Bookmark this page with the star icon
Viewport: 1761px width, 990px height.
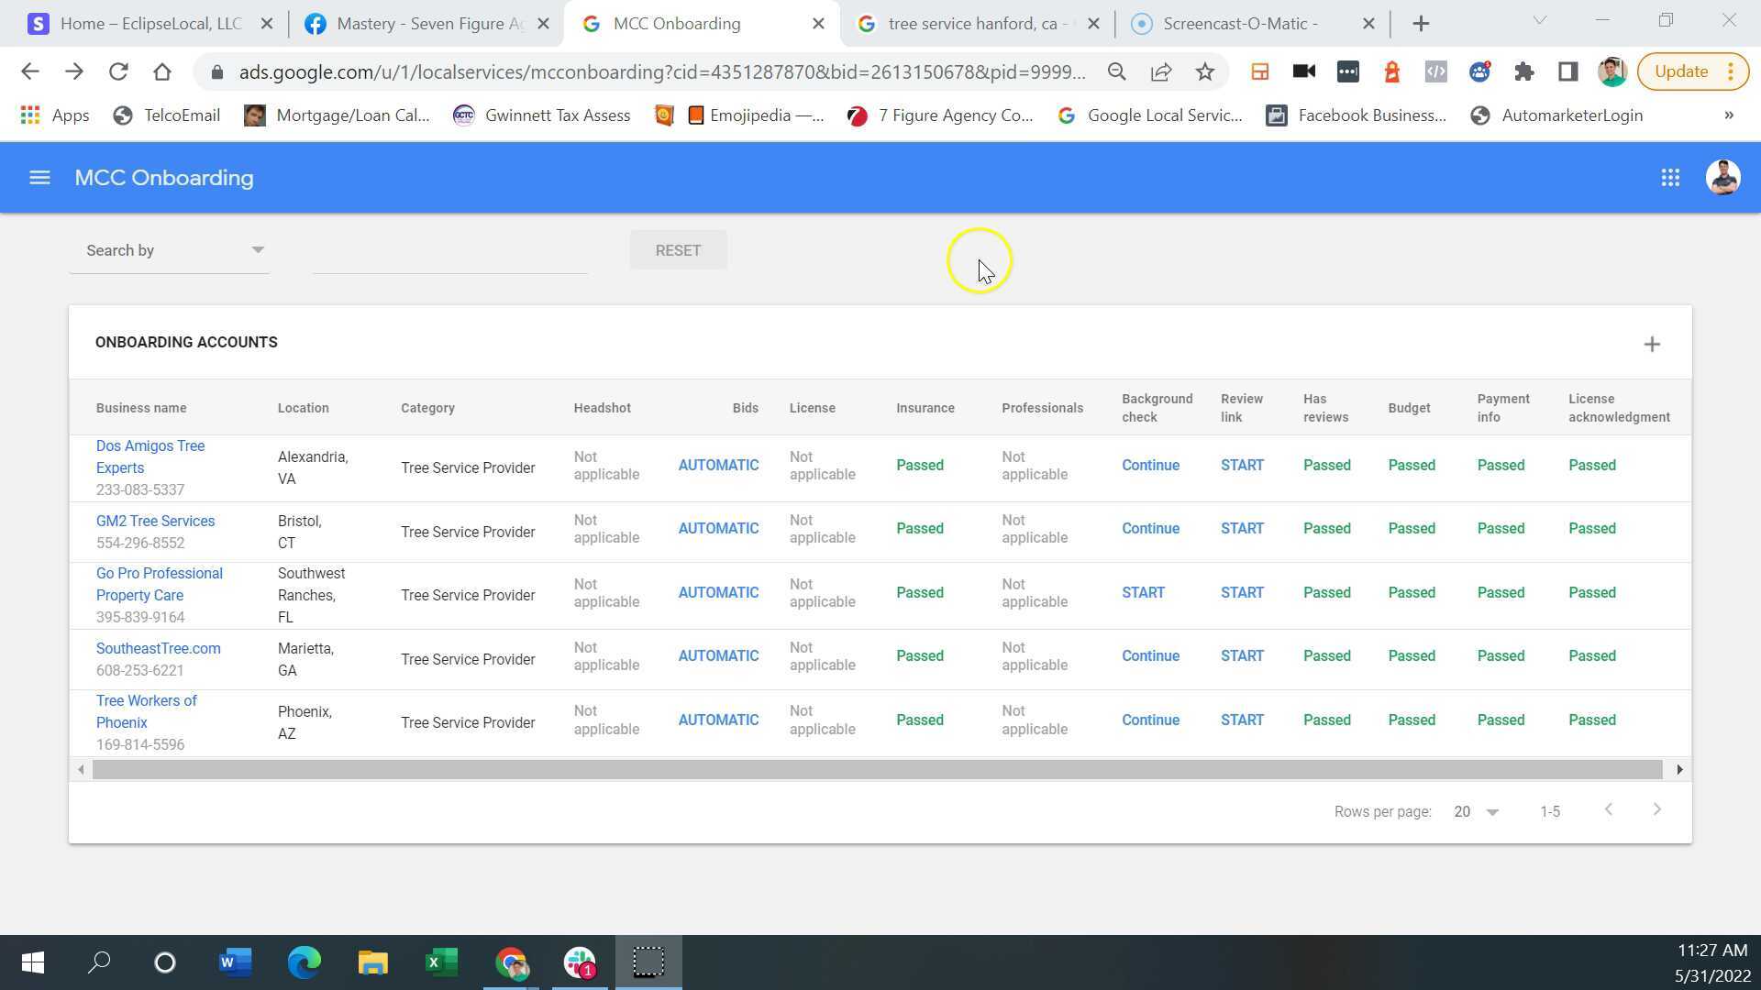pos(1205,71)
